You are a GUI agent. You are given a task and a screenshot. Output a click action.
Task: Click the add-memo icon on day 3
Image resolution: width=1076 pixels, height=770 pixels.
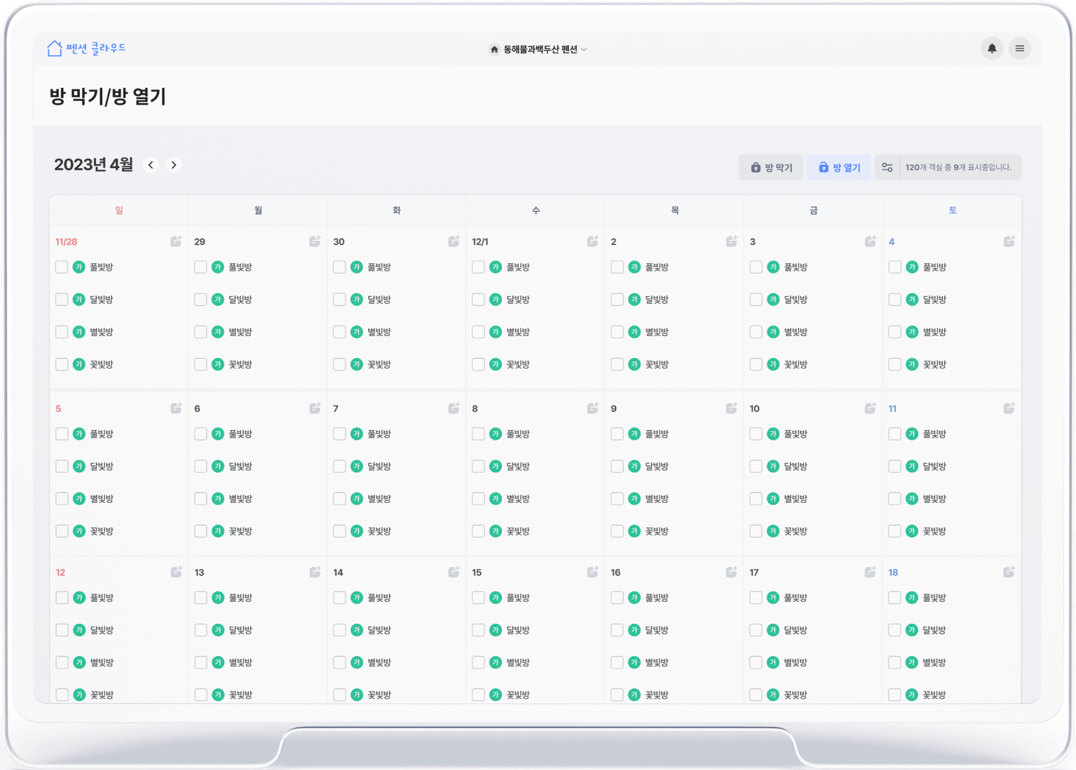click(x=870, y=241)
